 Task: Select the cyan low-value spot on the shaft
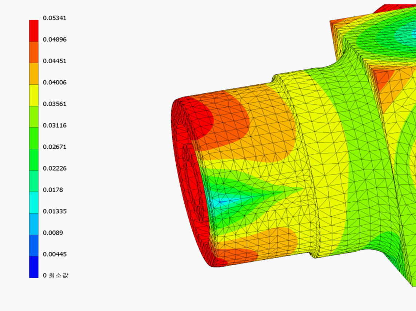click(x=221, y=201)
